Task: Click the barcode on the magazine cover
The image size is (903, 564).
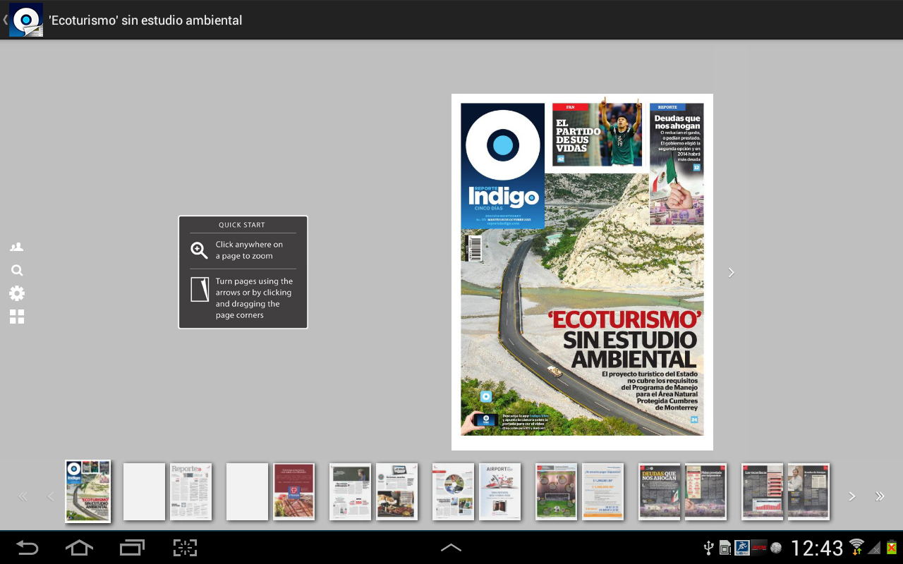Action: [474, 248]
